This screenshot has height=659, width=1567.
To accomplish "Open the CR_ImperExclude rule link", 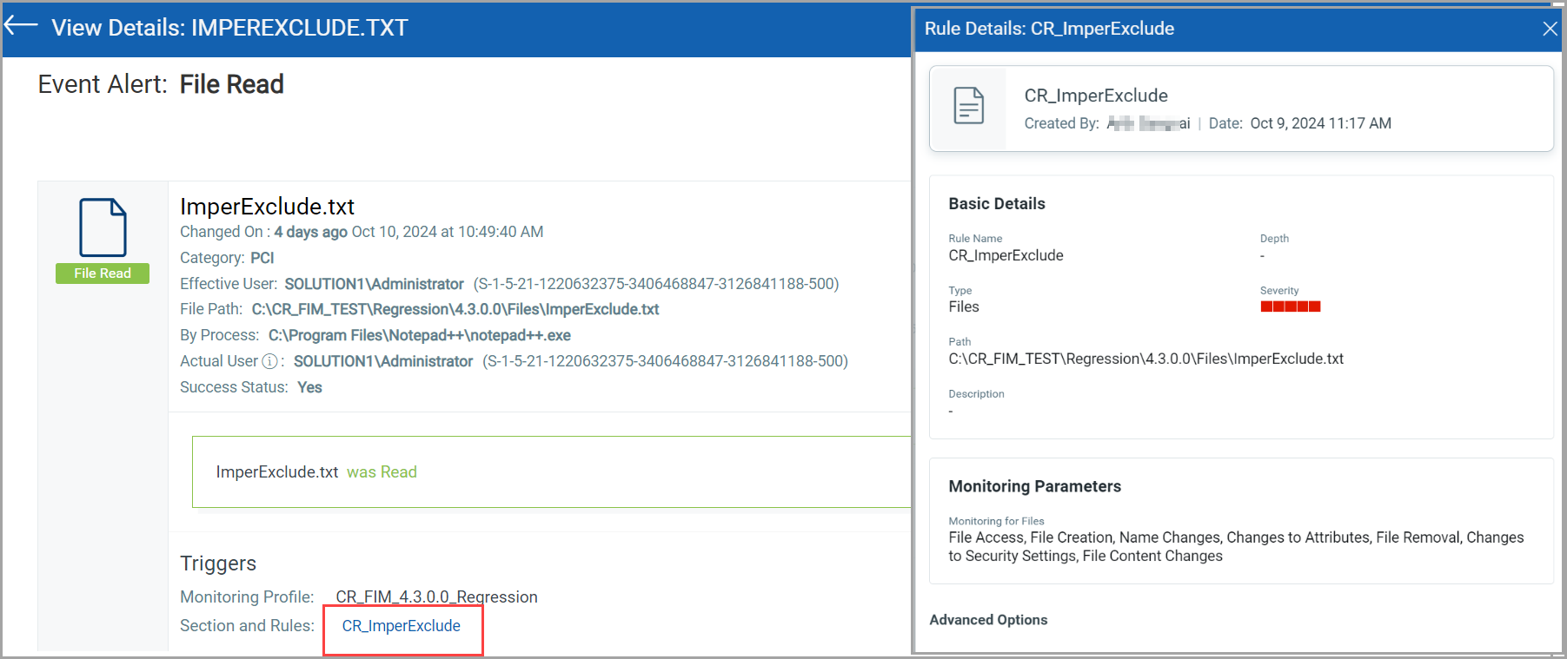I will point(402,626).
